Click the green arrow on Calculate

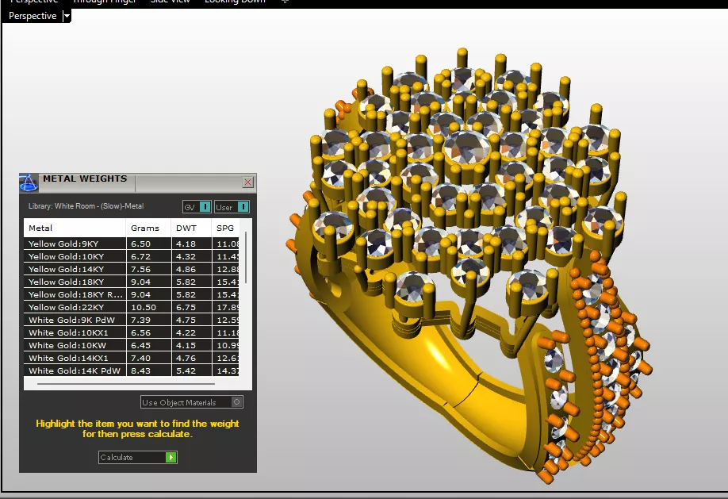click(171, 457)
